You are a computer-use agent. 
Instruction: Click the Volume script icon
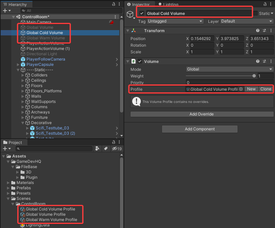coord(134,61)
